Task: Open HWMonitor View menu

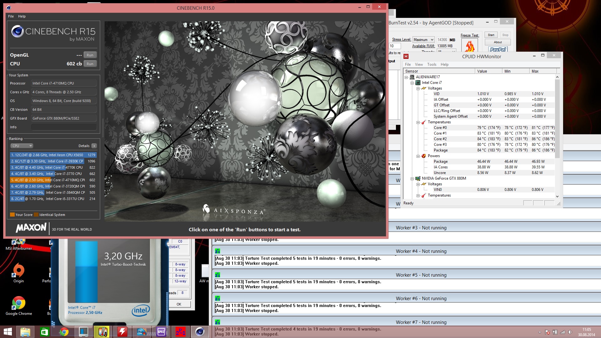Action: pyautogui.click(x=419, y=64)
